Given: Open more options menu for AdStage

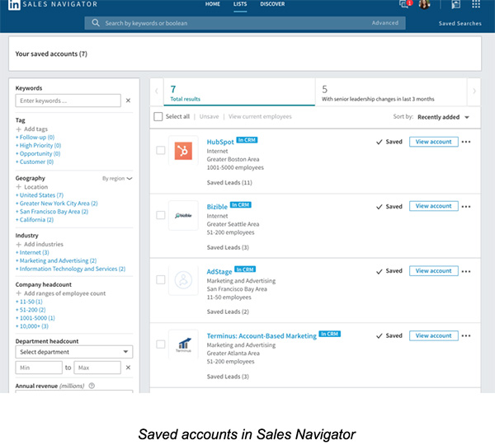Looking at the screenshot, I should point(467,271).
